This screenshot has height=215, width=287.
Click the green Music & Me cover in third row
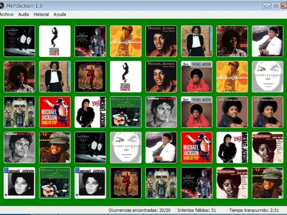[126, 112]
